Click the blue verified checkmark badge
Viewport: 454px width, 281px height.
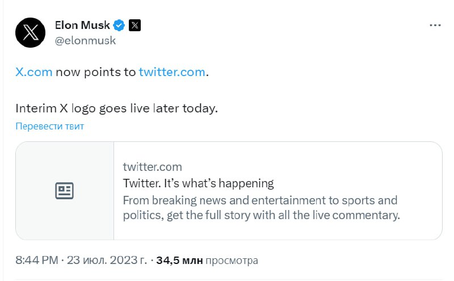119,25
